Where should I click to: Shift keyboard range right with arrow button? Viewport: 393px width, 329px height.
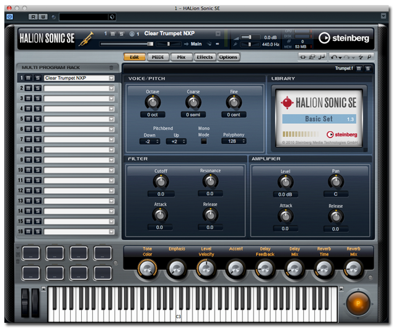(x=341, y=289)
